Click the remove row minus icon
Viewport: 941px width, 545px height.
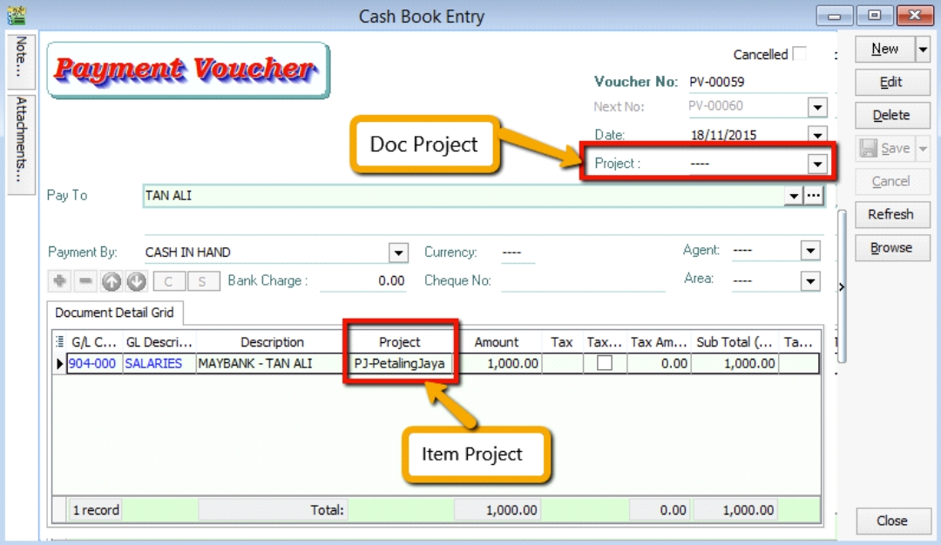tap(85, 281)
